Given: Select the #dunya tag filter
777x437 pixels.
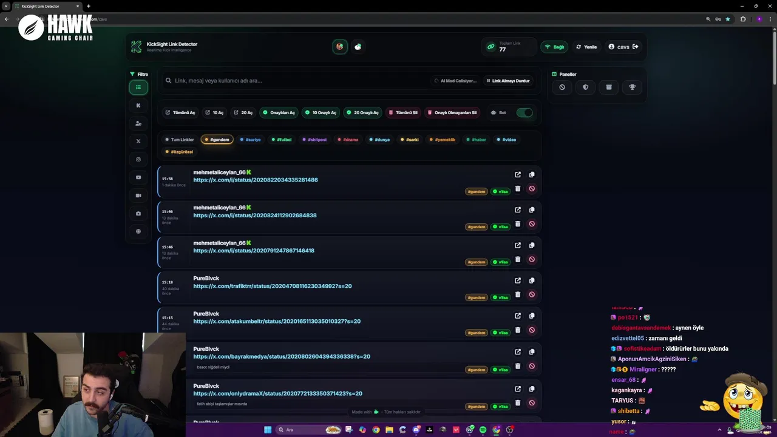Looking at the screenshot, I should click(x=379, y=140).
